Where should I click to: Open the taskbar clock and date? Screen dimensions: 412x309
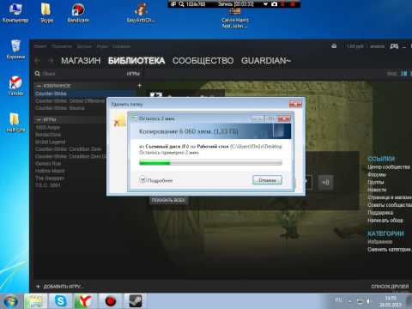pyautogui.click(x=391, y=301)
